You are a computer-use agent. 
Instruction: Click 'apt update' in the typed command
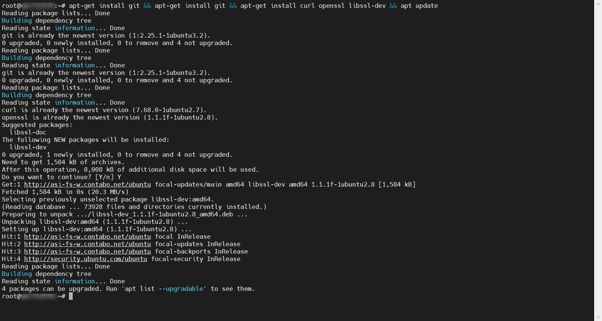click(x=419, y=6)
